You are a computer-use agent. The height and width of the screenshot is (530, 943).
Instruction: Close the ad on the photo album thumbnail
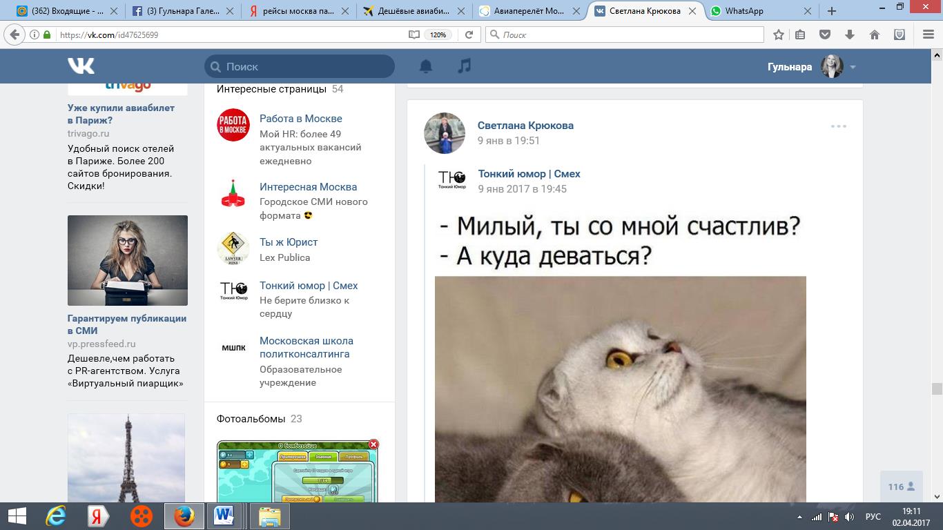[x=373, y=444]
